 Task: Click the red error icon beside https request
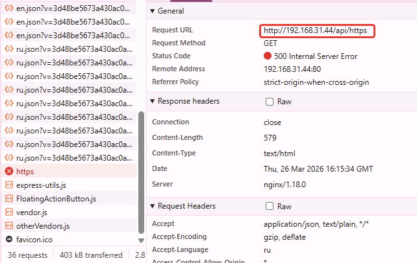coord(9,172)
